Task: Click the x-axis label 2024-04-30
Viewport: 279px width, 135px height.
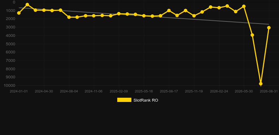Action: (44, 91)
